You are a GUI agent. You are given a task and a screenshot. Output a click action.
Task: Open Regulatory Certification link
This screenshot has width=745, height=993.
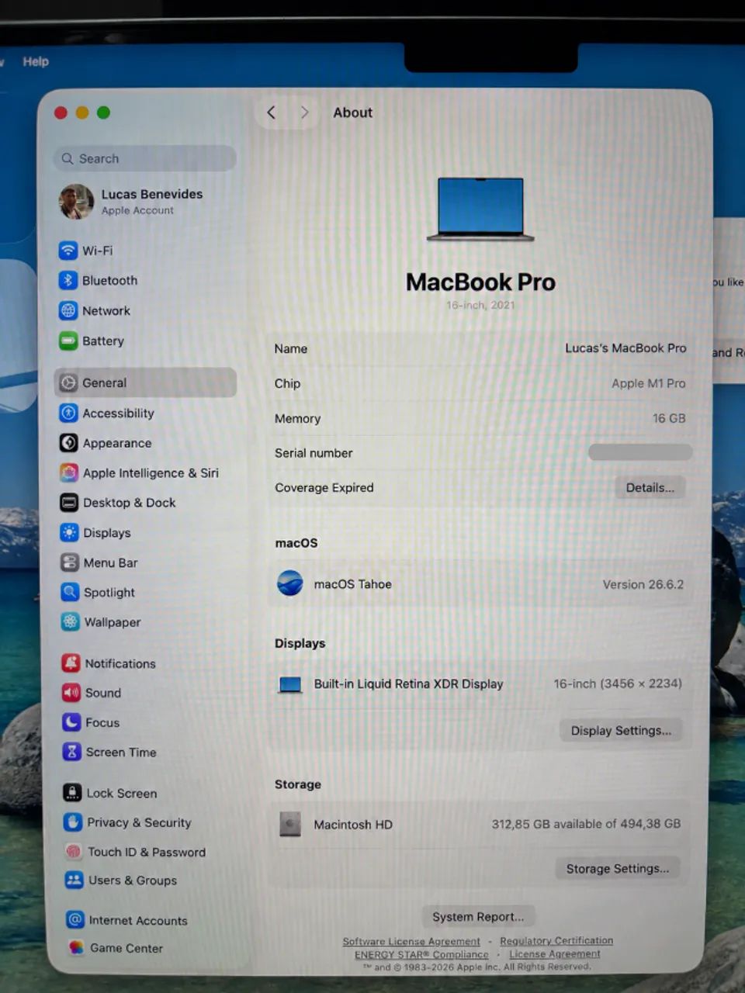[556, 940]
